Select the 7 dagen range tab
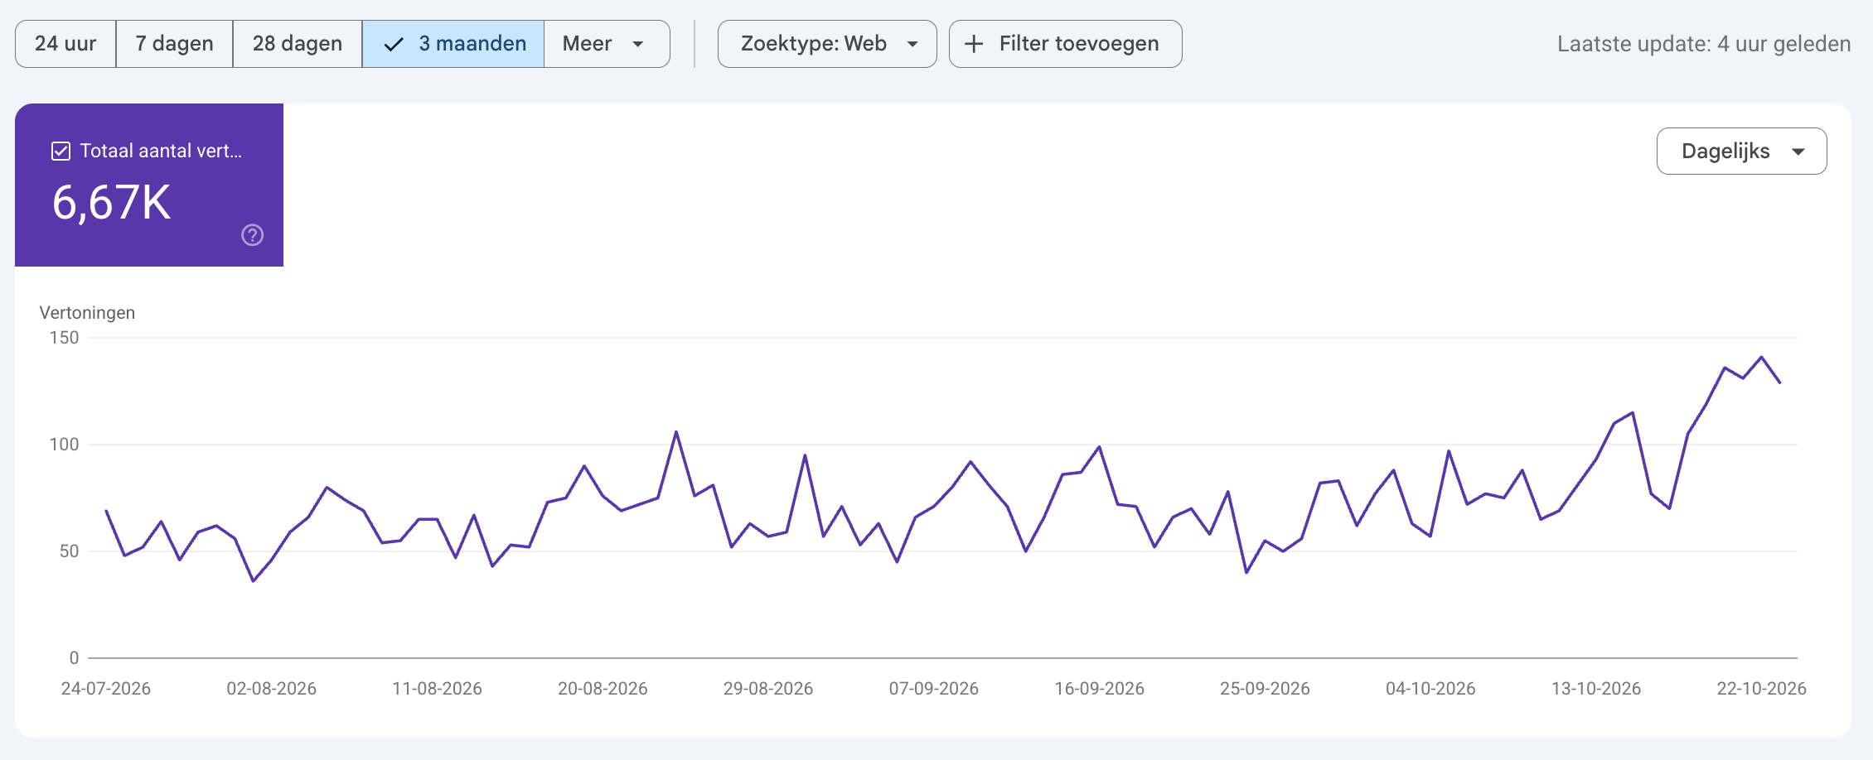This screenshot has width=1873, height=760. [x=174, y=44]
